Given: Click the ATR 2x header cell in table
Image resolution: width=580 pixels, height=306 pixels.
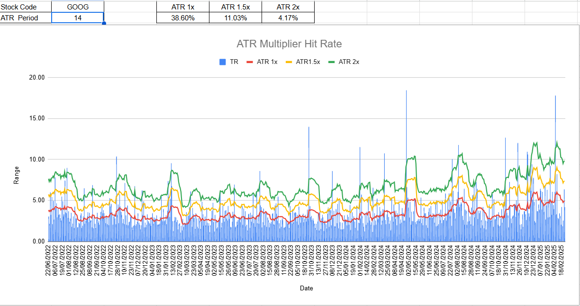Looking at the screenshot, I should click(x=288, y=7).
